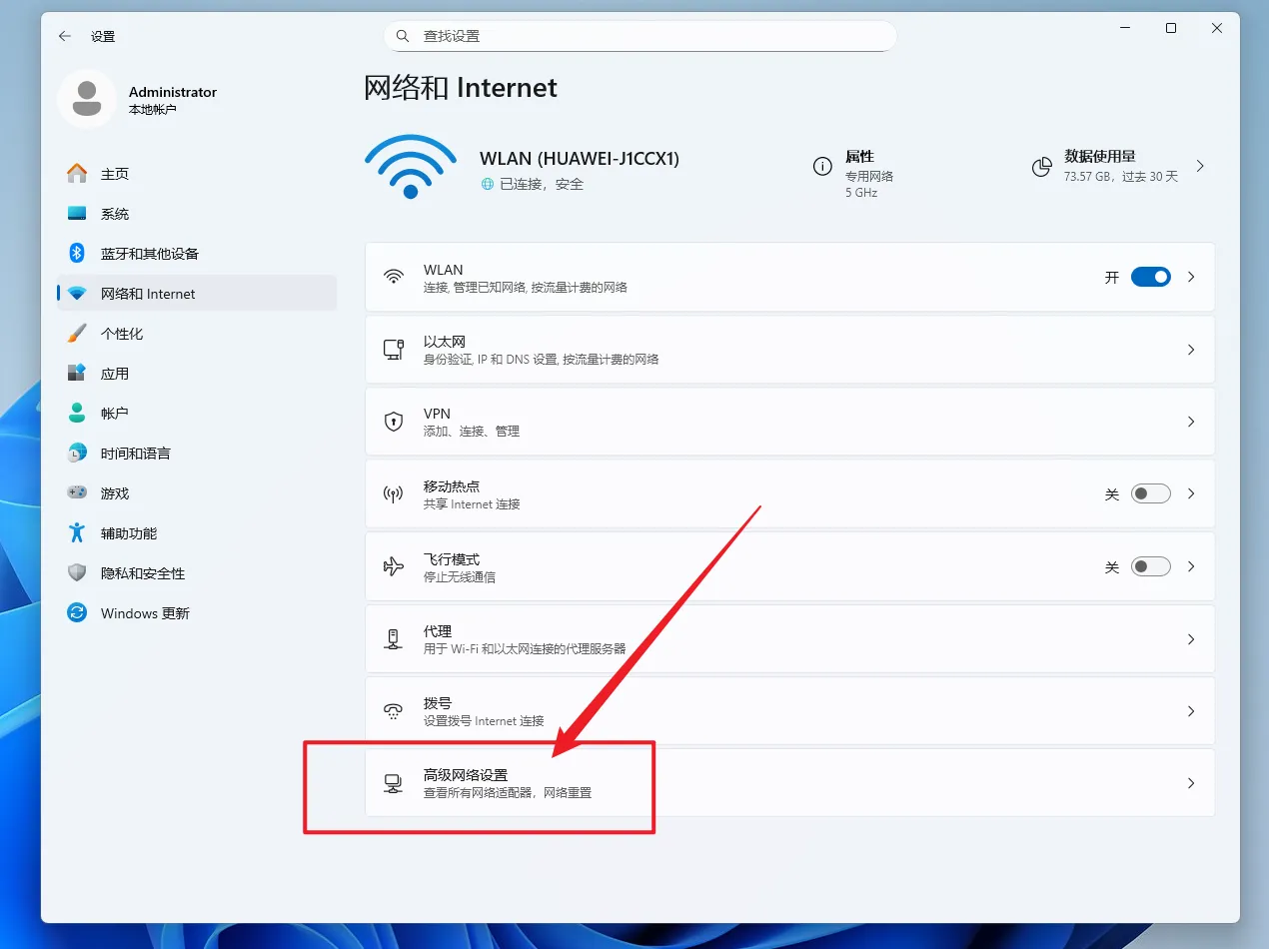Open the 高级网络设置 entry
Screen dimensions: 1269x949
coord(789,783)
